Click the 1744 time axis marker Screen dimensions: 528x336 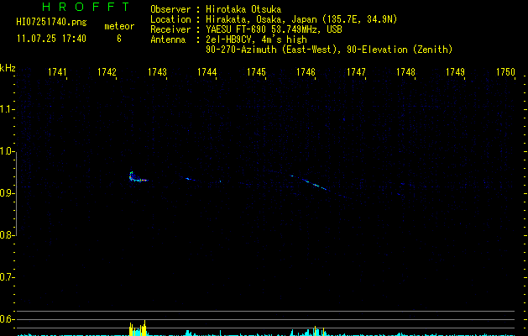[206, 72]
